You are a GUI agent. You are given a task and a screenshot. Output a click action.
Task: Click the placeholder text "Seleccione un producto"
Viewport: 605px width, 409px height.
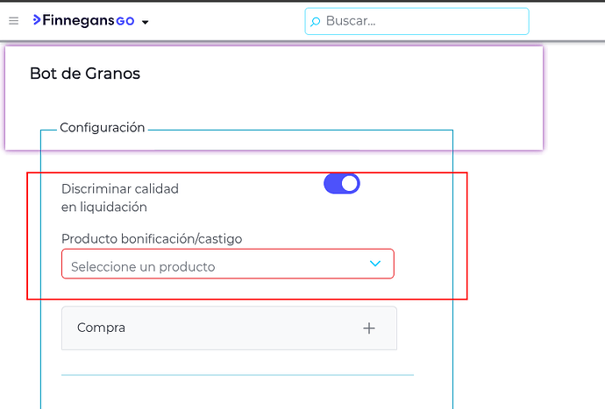(143, 267)
